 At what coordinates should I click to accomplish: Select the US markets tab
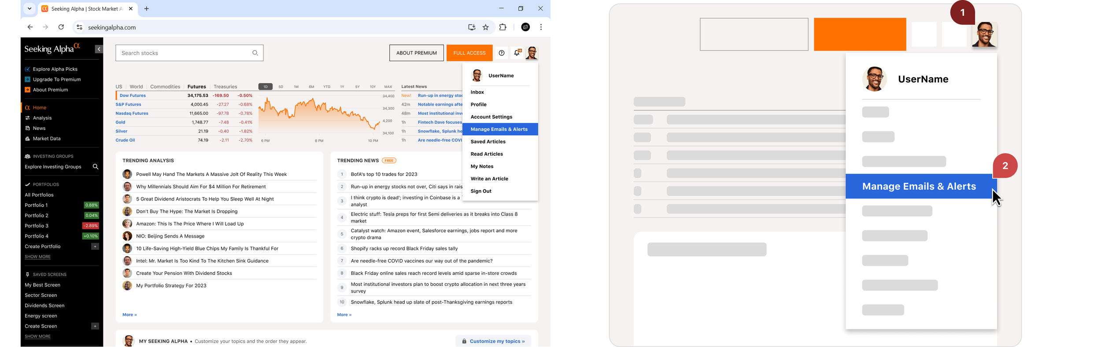pyautogui.click(x=119, y=87)
